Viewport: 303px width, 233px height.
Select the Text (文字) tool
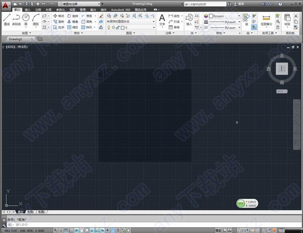click(162, 20)
